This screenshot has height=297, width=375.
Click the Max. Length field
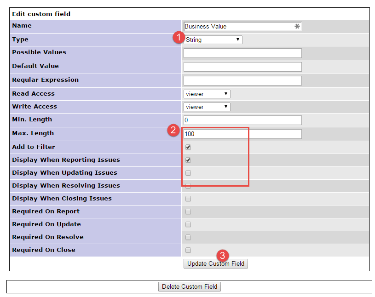242,134
